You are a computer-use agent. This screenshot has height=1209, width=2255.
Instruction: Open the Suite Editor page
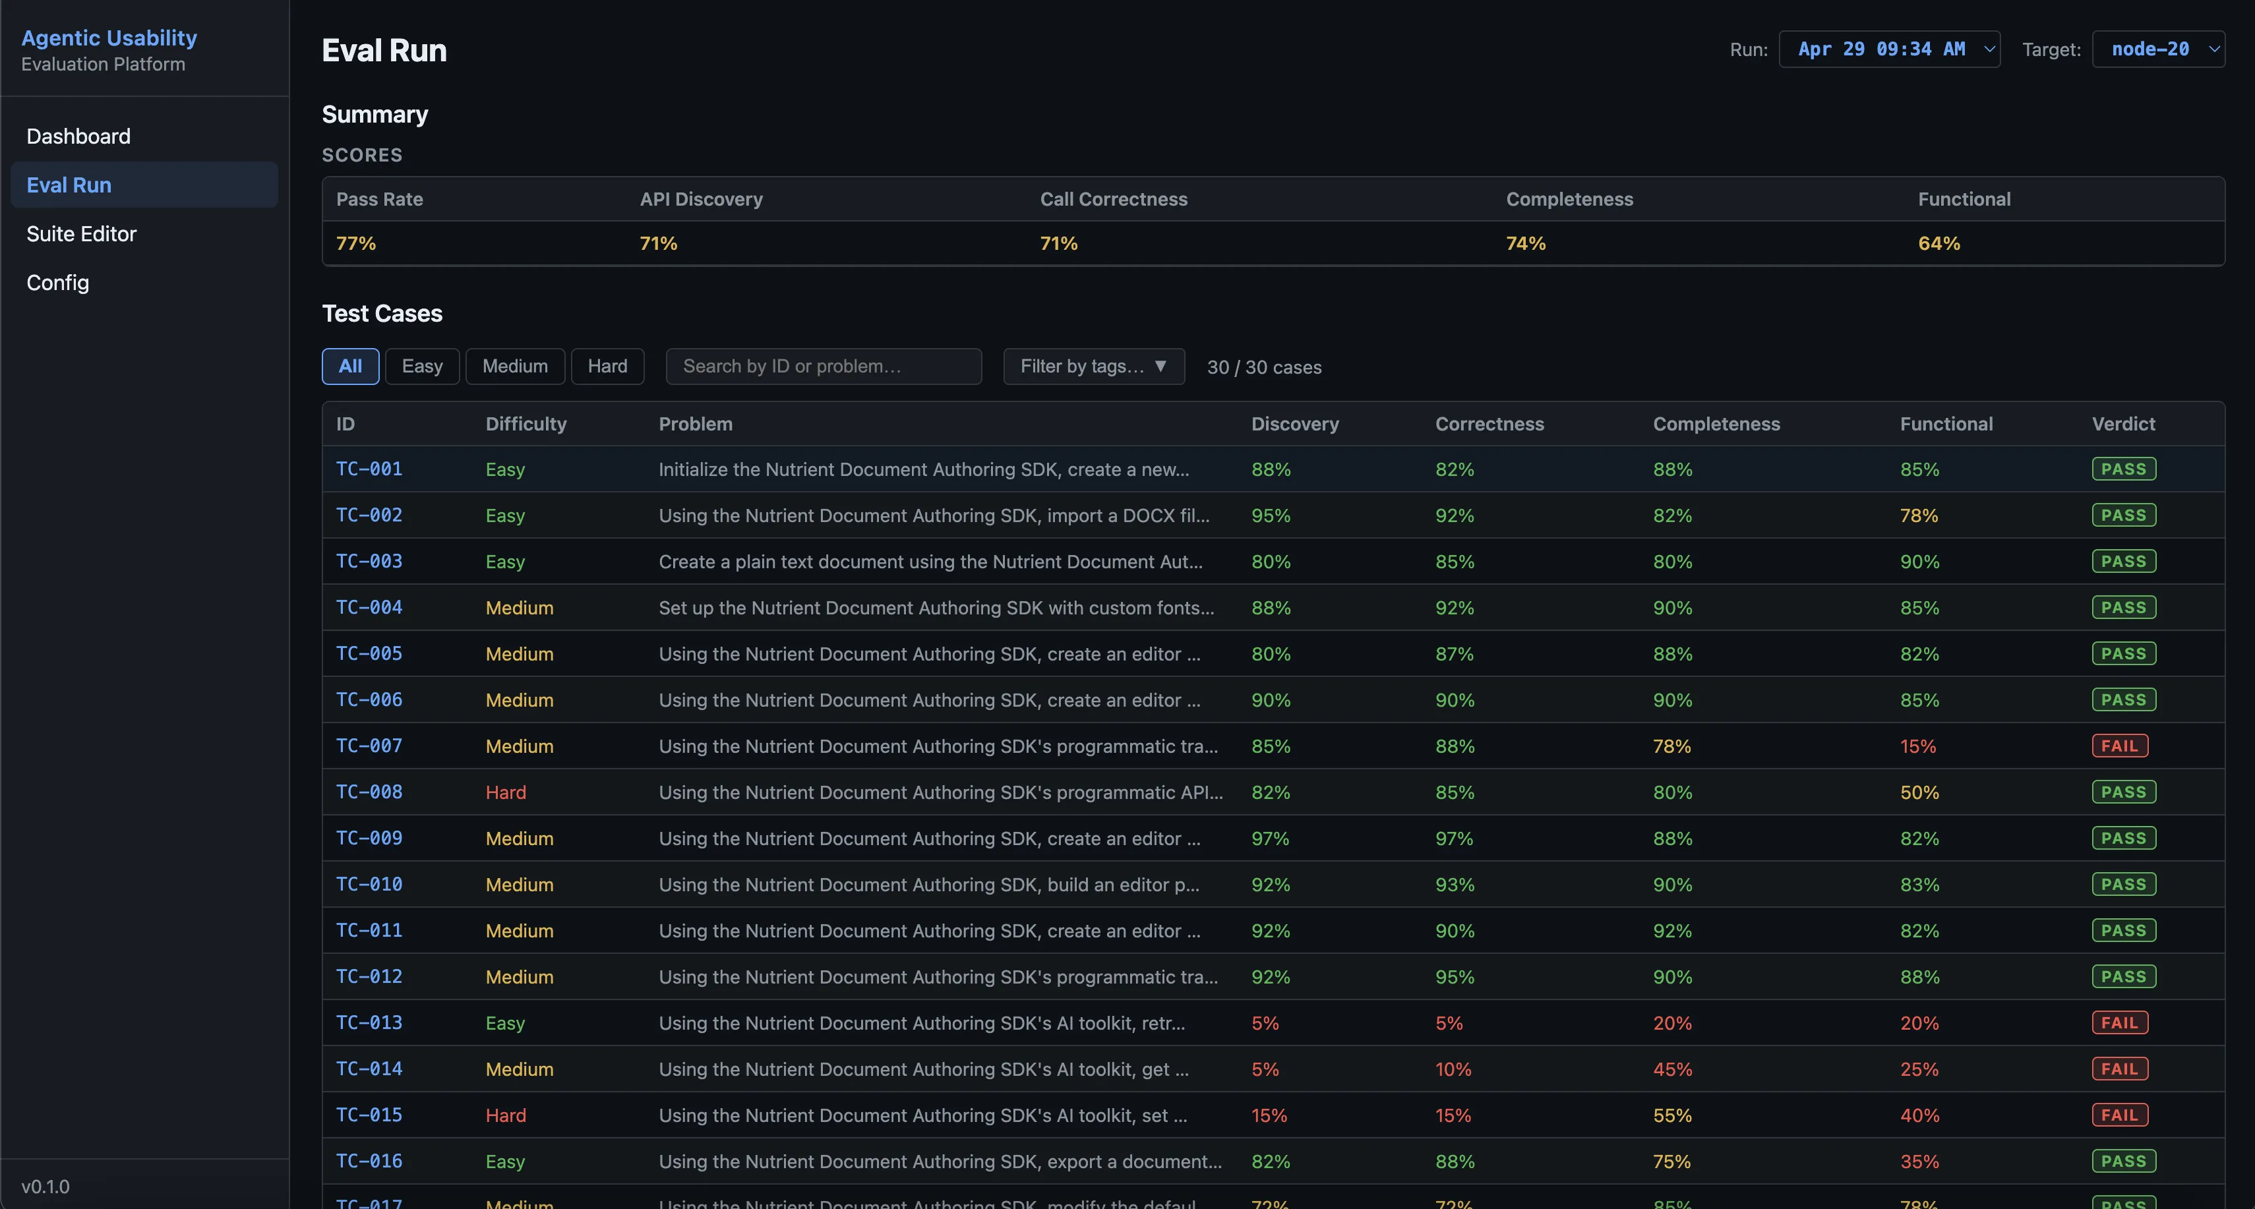coord(144,234)
